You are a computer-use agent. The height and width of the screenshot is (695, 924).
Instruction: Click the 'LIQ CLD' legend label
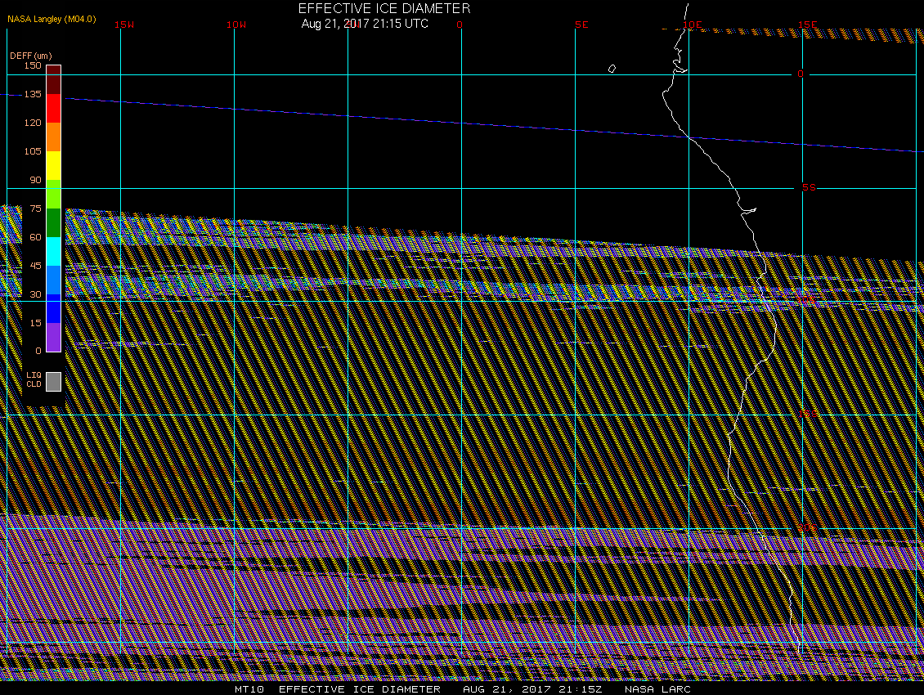34,379
